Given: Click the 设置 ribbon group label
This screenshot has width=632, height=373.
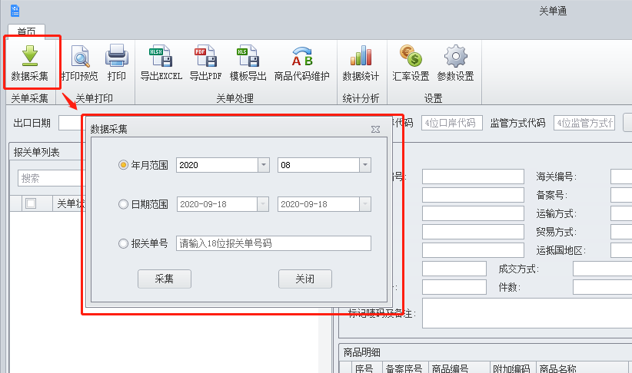Looking at the screenshot, I should [x=434, y=98].
